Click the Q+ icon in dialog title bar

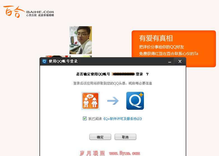tap(45, 61)
